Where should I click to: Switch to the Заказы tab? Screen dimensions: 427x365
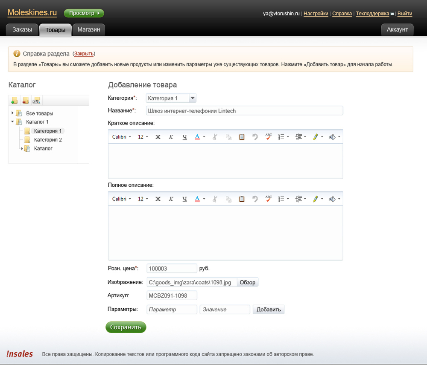22,29
